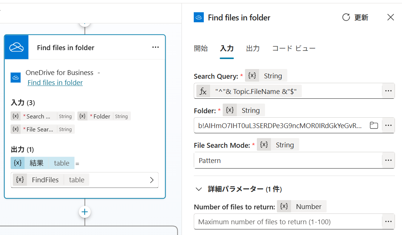Click small OneDrive for Business connector icon
The height and width of the screenshot is (235, 402).
tap(16, 78)
